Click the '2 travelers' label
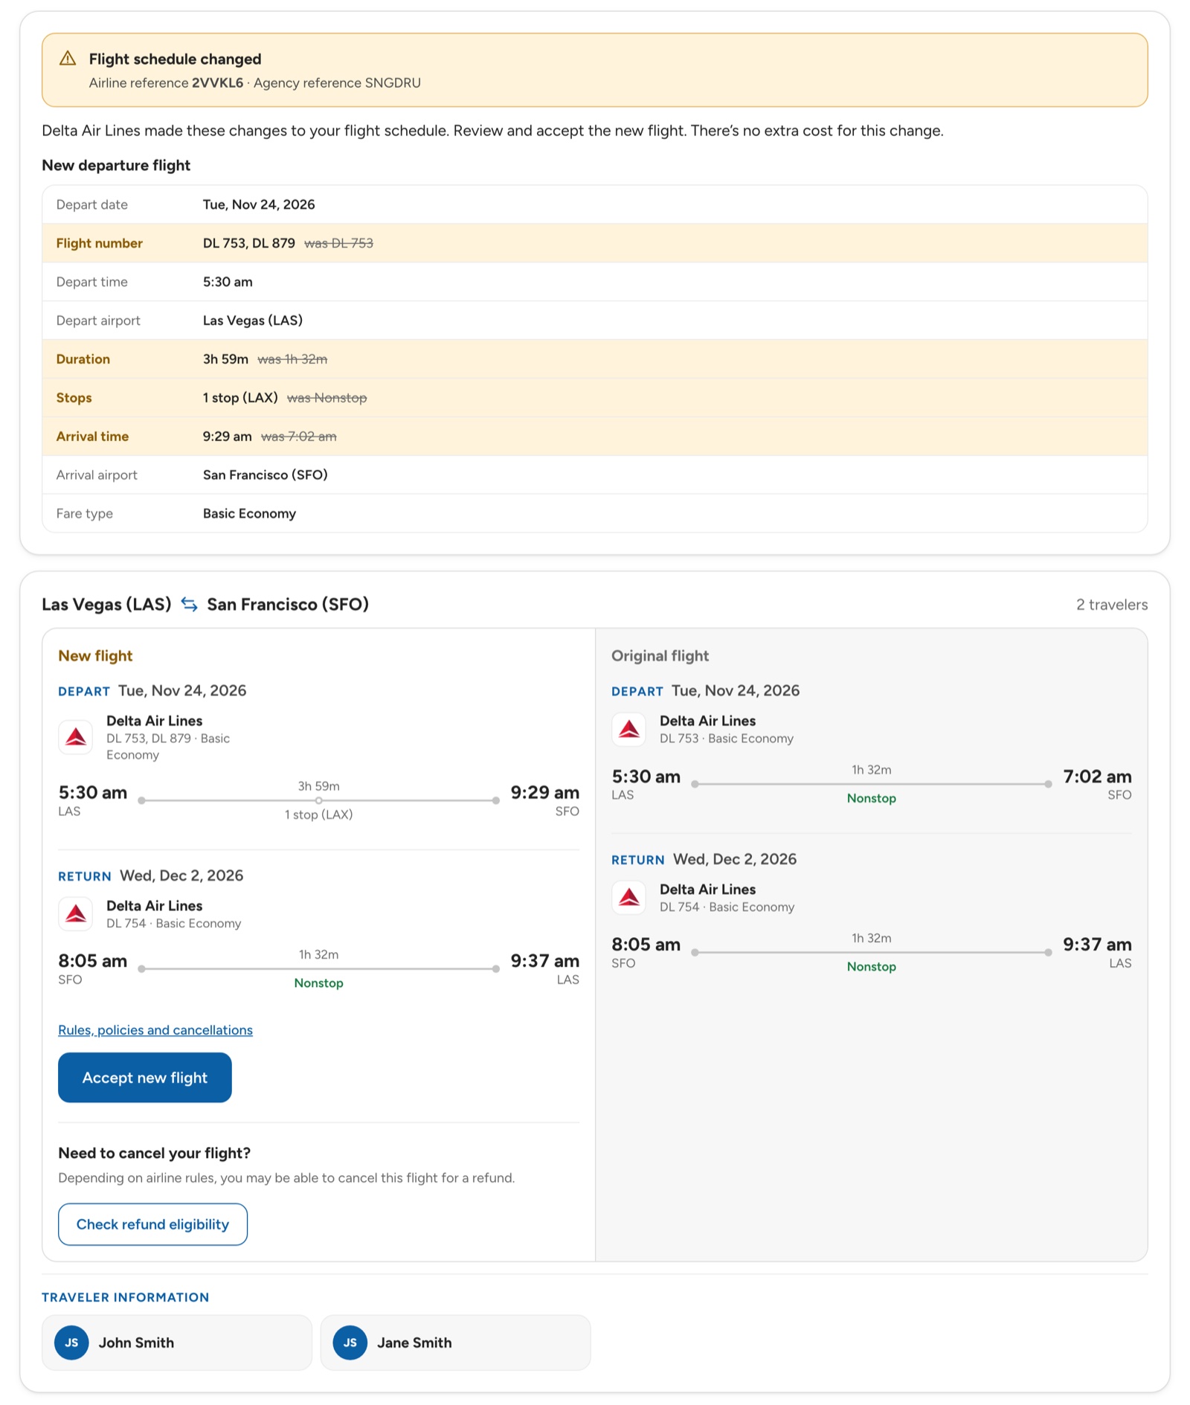The height and width of the screenshot is (1405, 1190). tap(1112, 605)
